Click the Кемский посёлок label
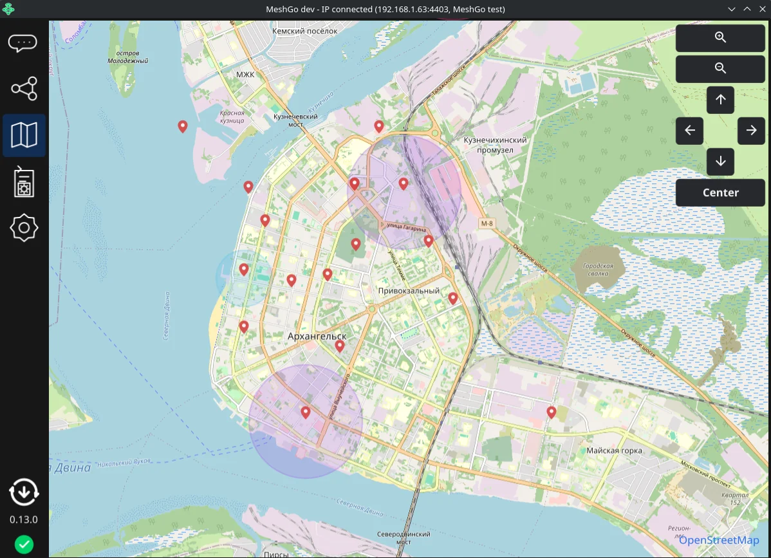Viewport: 771px width, 558px height. [x=305, y=31]
